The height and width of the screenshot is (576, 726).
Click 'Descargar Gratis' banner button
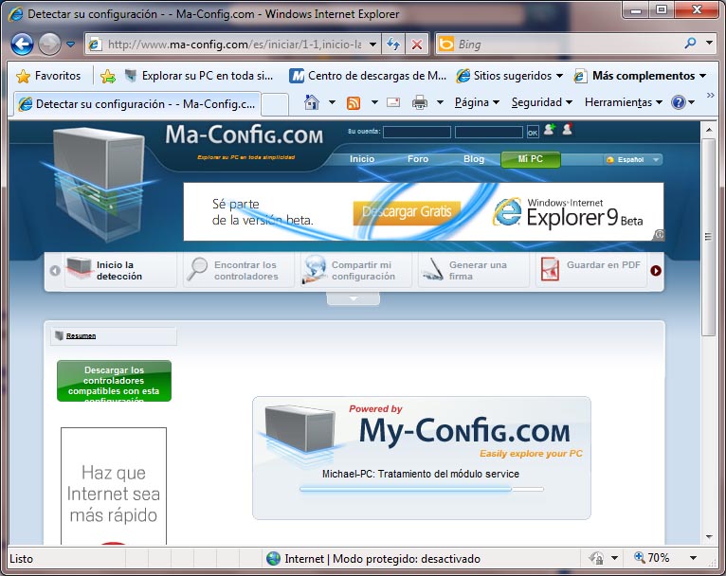coord(407,212)
